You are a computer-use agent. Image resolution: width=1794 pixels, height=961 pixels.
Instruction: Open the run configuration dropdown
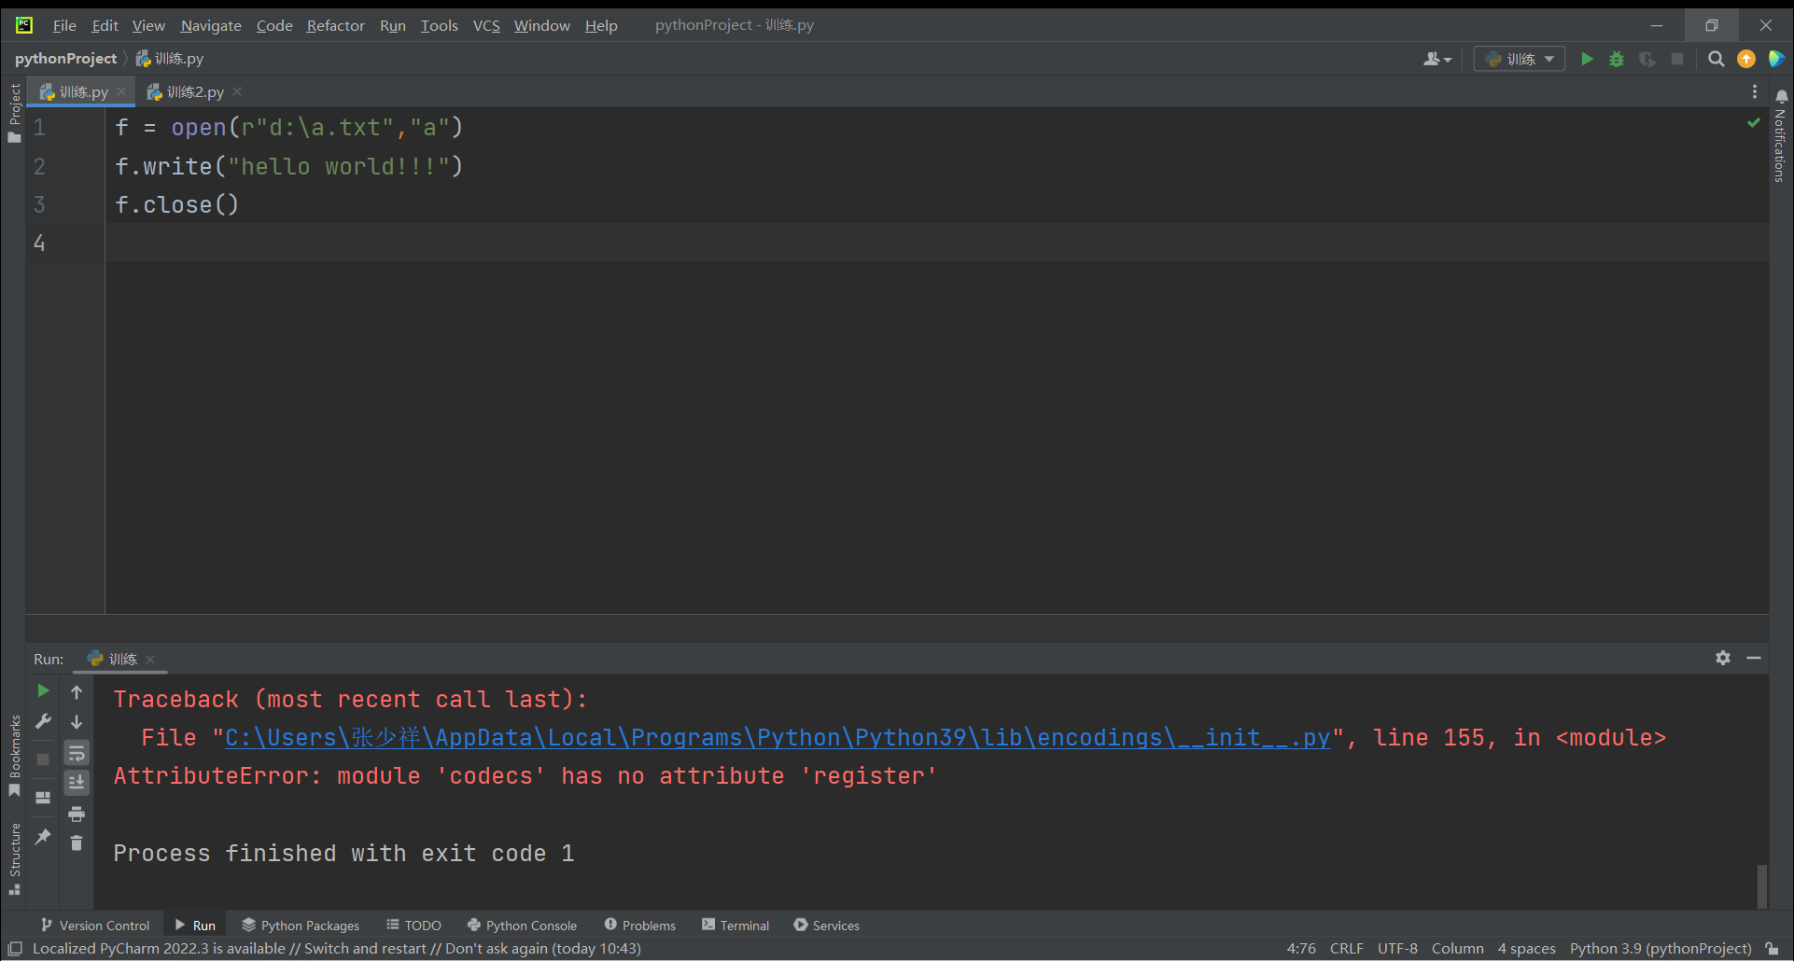(1520, 59)
